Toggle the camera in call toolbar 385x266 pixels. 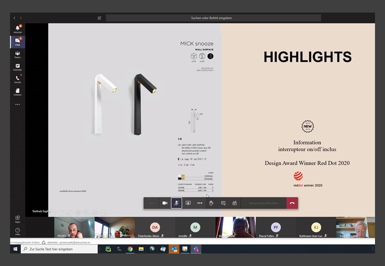coord(165,203)
